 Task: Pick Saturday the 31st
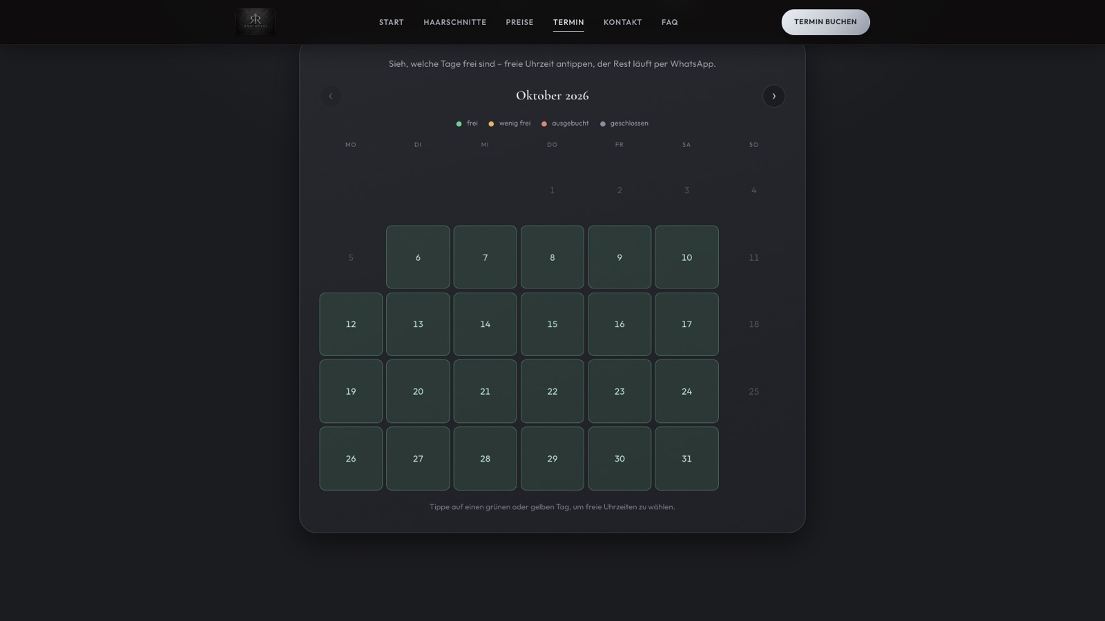(686, 459)
